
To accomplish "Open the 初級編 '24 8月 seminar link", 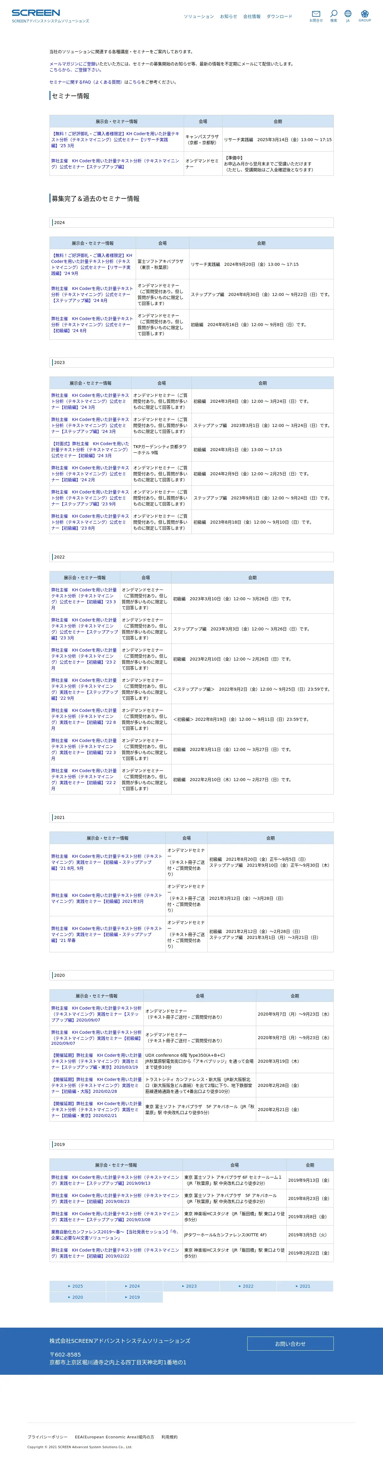I will [x=92, y=324].
